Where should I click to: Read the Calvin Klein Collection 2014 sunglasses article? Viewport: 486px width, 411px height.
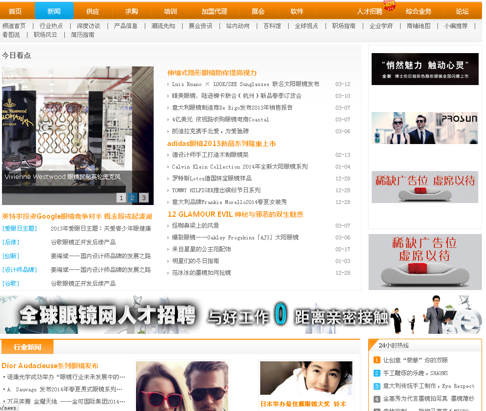[x=240, y=167]
